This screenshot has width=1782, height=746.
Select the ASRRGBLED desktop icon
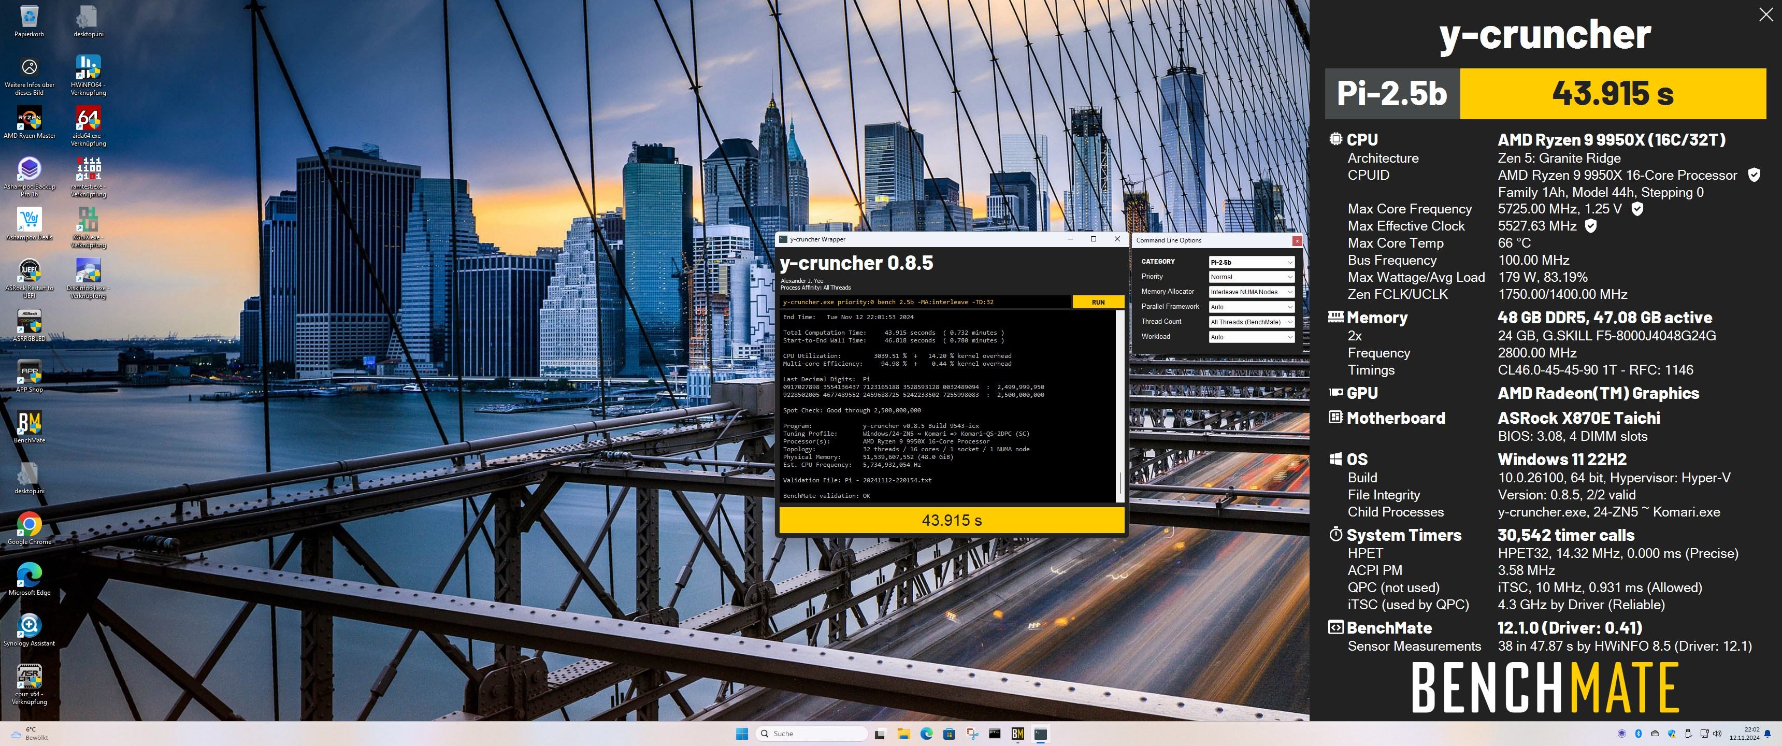tap(29, 325)
